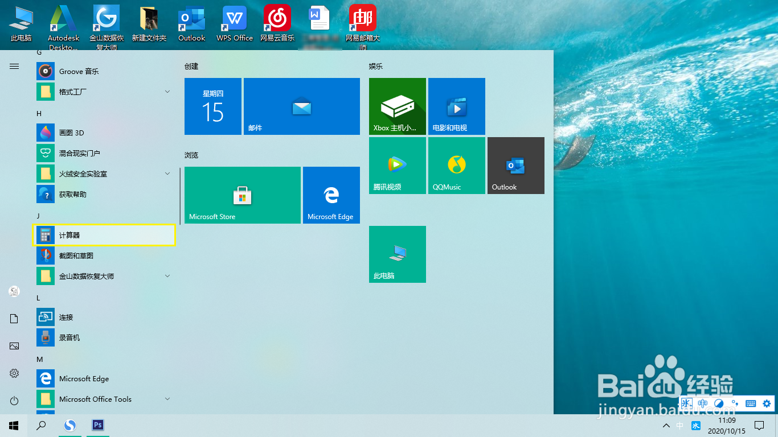
Task: Open the 腾讯视频 tile
Action: [398, 166]
